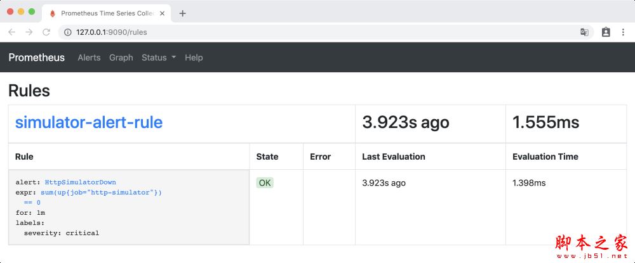Click the browser forward arrow
635x263 pixels.
(x=29, y=32)
